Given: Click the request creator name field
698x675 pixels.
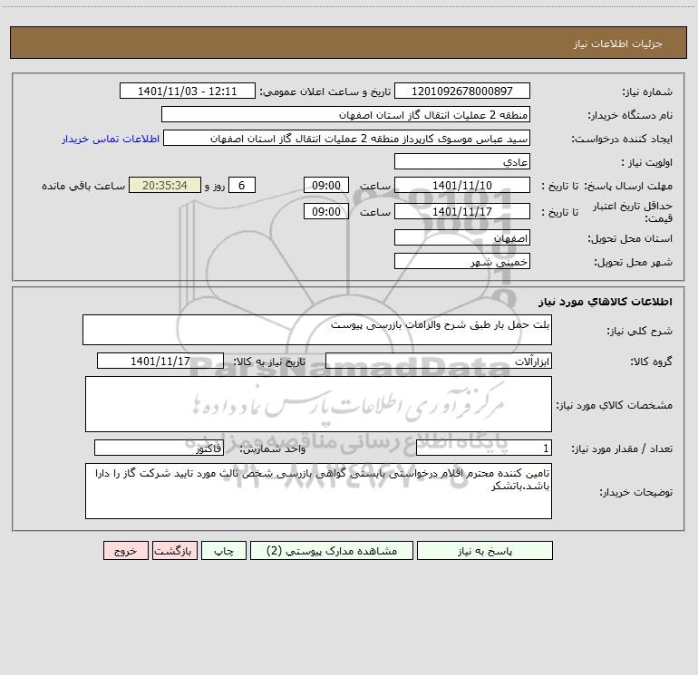Looking at the screenshot, I should coord(347,138).
